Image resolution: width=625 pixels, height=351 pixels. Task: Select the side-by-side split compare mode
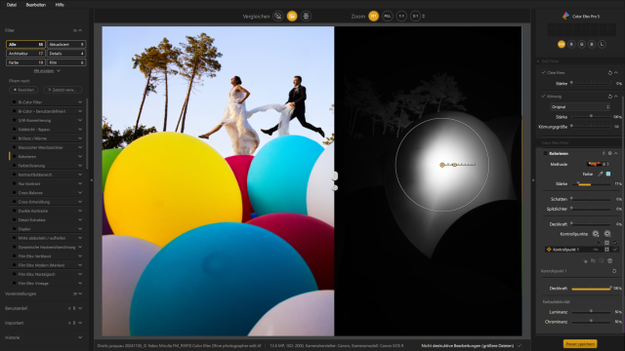point(292,17)
